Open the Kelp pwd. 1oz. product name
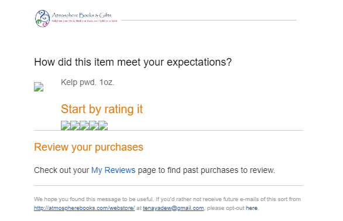The width and height of the screenshot is (343, 221). [x=87, y=82]
